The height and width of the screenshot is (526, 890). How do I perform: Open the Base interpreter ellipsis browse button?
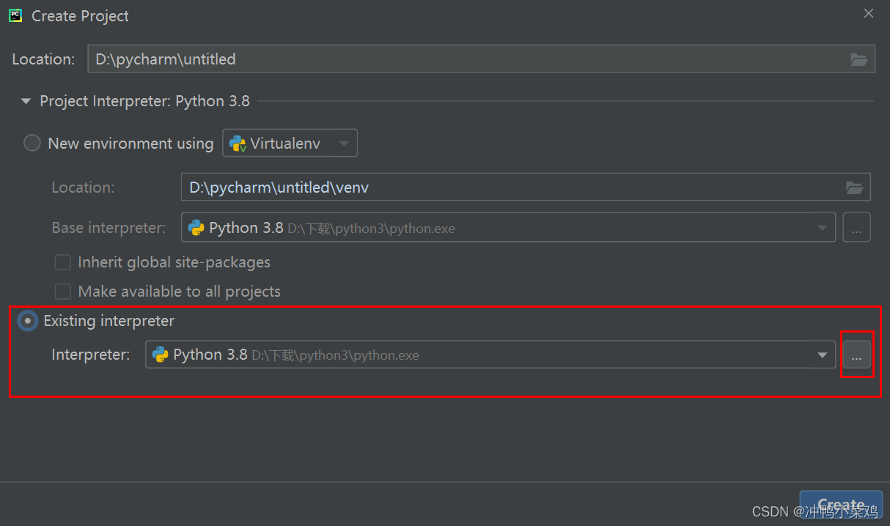(x=856, y=228)
